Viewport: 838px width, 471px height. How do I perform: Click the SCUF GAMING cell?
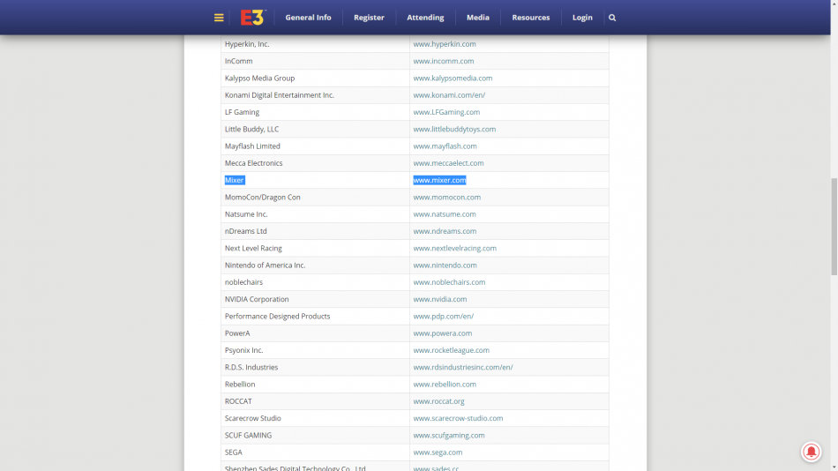pyautogui.click(x=315, y=435)
